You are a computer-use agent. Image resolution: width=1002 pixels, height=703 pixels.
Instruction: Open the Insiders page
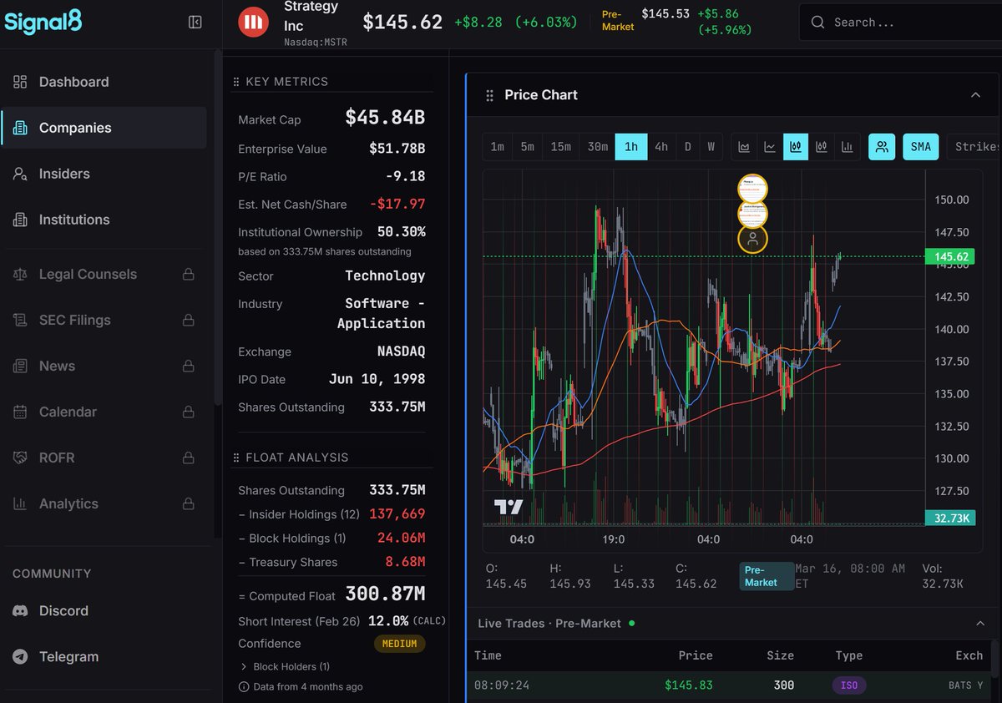click(104, 174)
